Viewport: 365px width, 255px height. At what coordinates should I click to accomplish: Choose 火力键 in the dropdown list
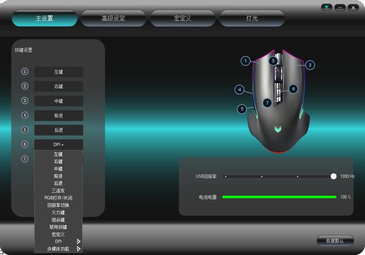coord(58,212)
